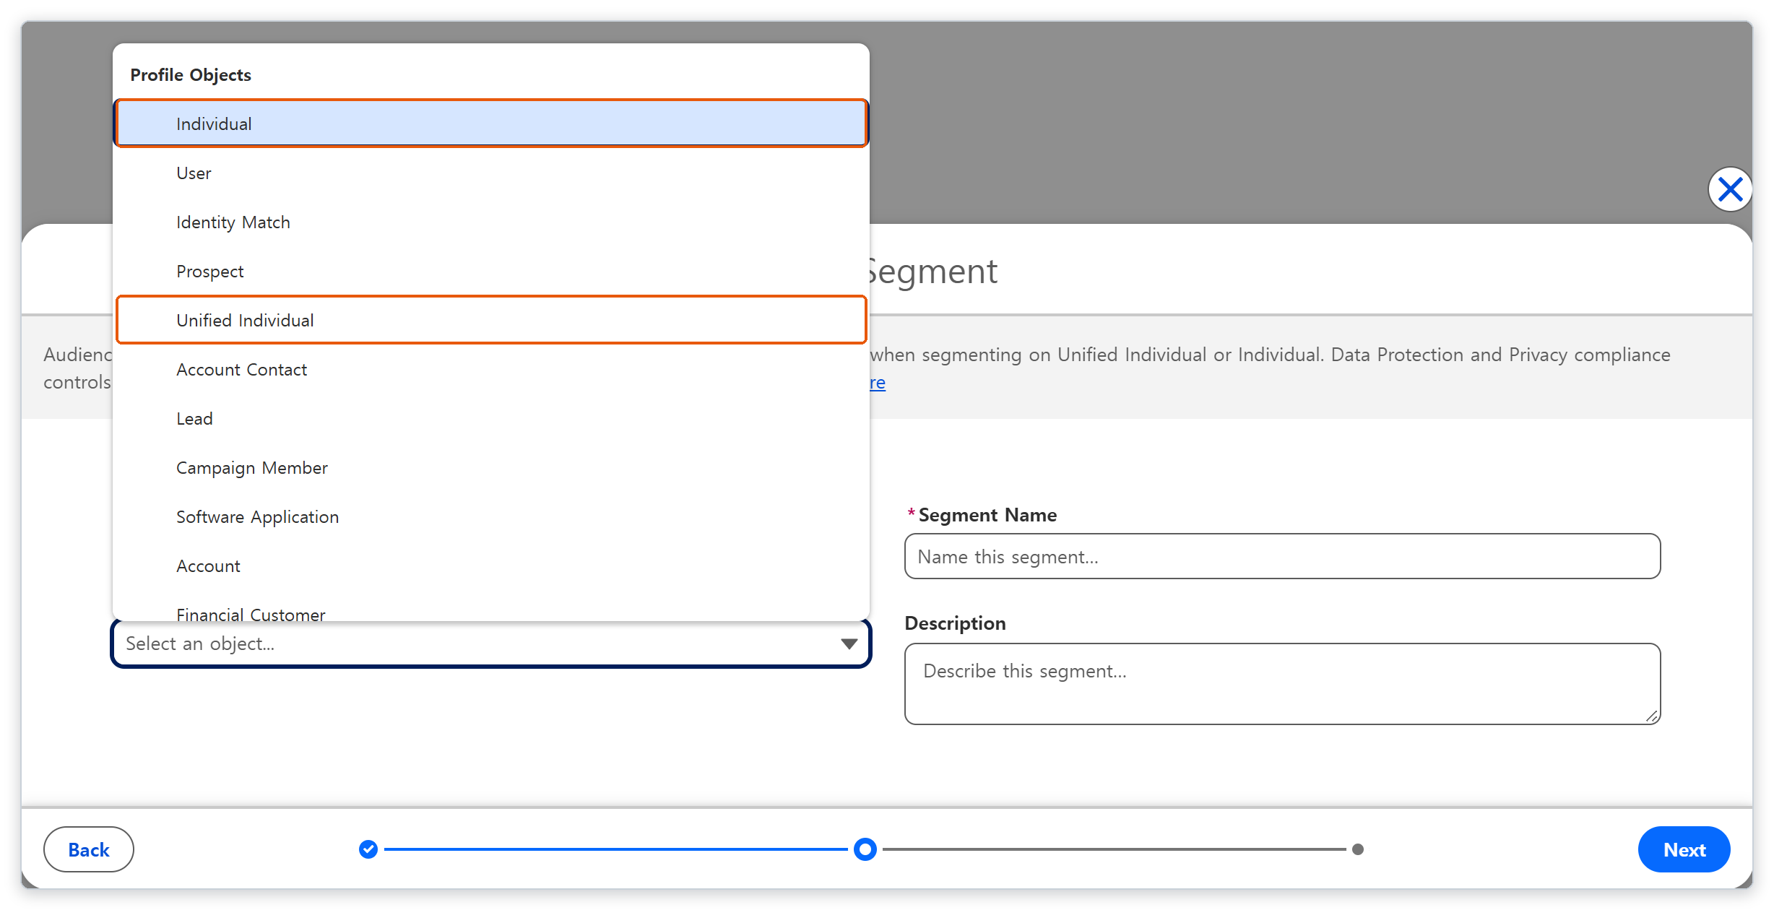Focus the Segment Name input field
The height and width of the screenshot is (910, 1774).
click(1282, 556)
